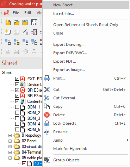Click the New Sheet toolbar icon
This screenshot has width=130, height=167.
[8, 32]
